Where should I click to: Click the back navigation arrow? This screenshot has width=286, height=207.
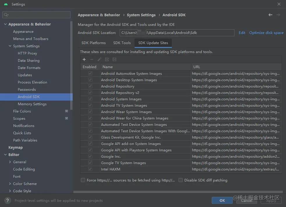(x=270, y=15)
